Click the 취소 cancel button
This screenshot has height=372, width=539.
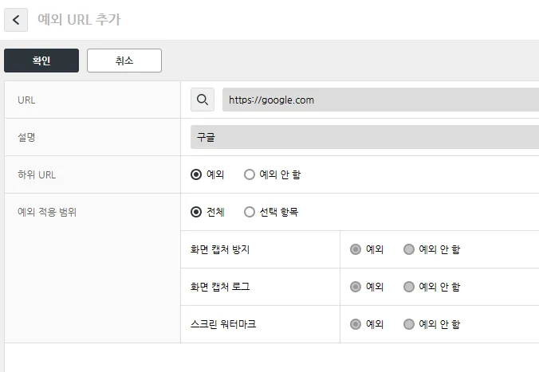click(x=124, y=61)
